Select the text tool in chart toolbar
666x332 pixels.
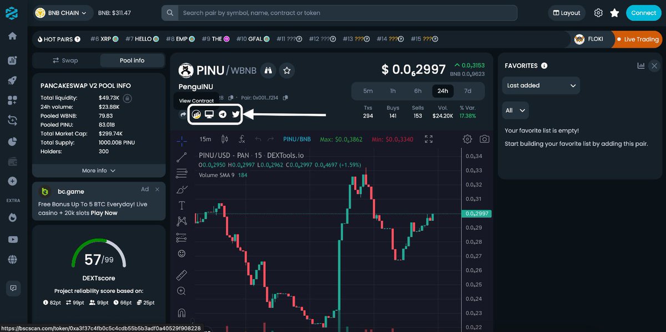pyautogui.click(x=181, y=205)
